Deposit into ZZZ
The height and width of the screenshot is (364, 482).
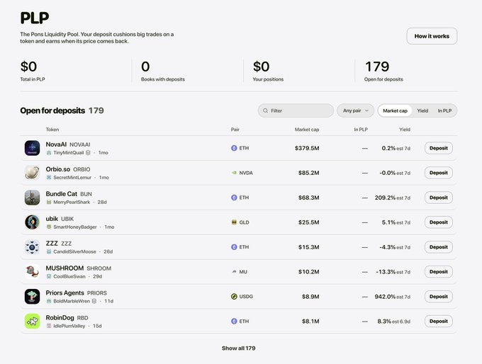(x=438, y=247)
